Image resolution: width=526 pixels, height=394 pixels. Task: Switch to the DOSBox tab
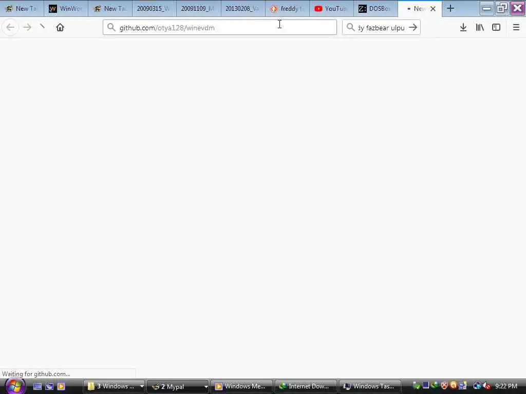[x=375, y=9]
